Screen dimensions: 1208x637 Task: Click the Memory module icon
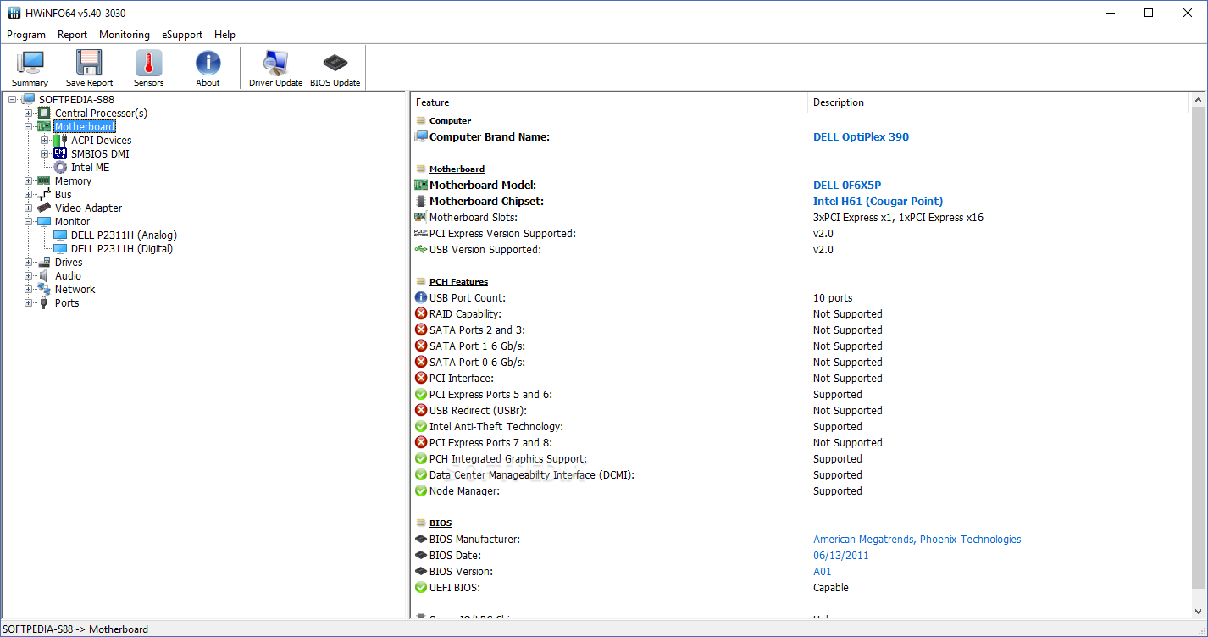[44, 181]
